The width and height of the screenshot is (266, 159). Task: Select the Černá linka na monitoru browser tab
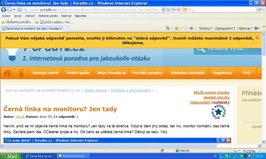point(32,29)
